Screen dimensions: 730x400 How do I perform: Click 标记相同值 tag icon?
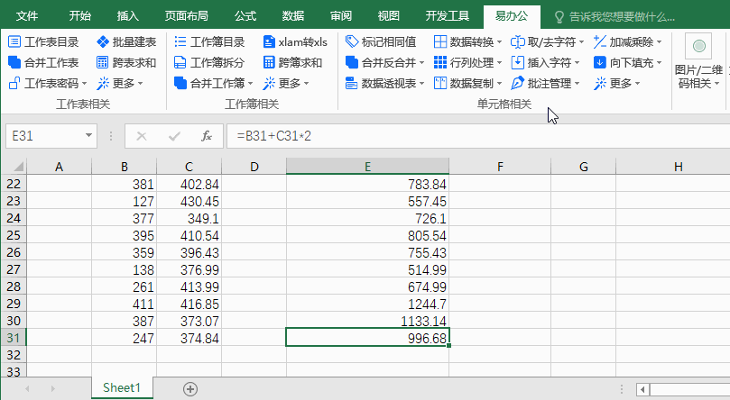(352, 41)
